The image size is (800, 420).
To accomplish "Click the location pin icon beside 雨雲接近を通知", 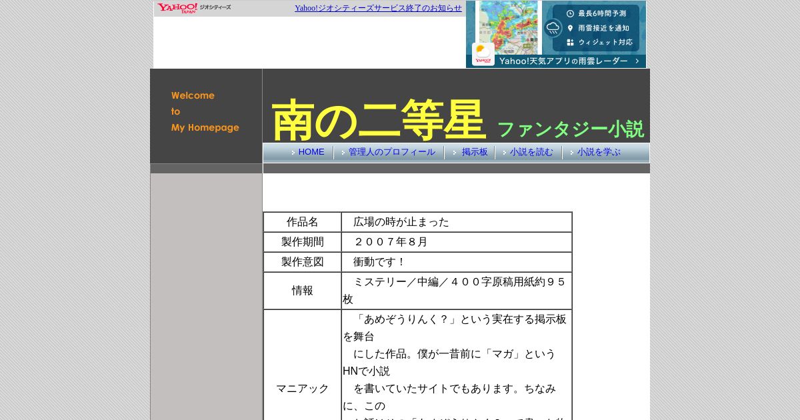I will click(570, 28).
